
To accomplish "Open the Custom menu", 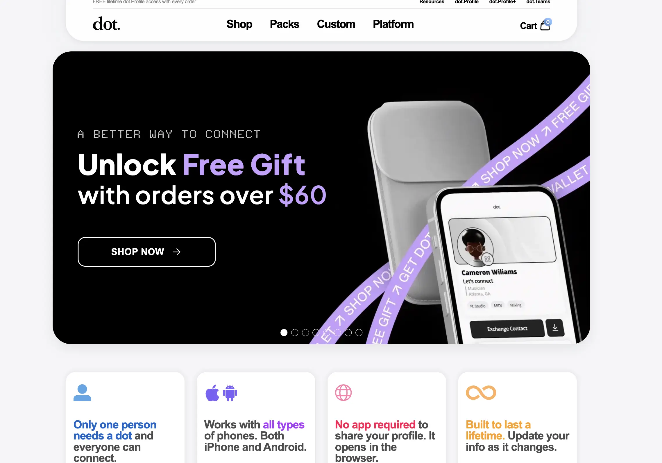I will point(336,24).
